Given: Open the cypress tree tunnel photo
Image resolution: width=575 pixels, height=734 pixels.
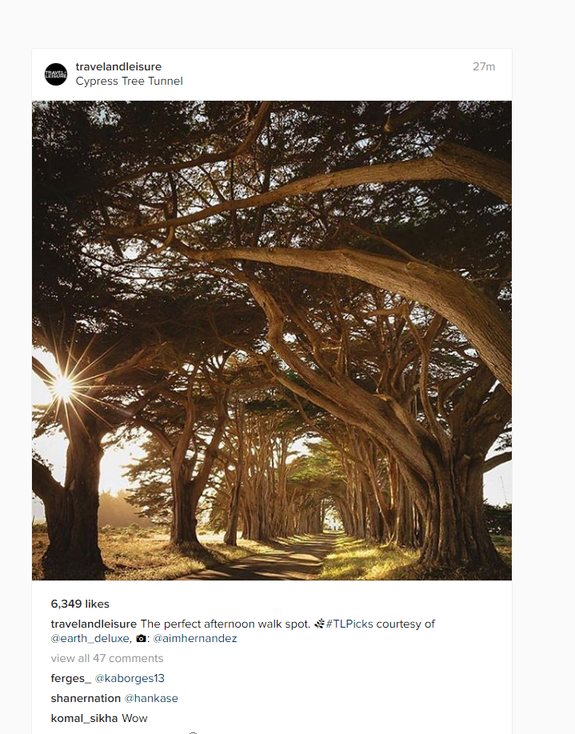Looking at the screenshot, I should (x=272, y=341).
